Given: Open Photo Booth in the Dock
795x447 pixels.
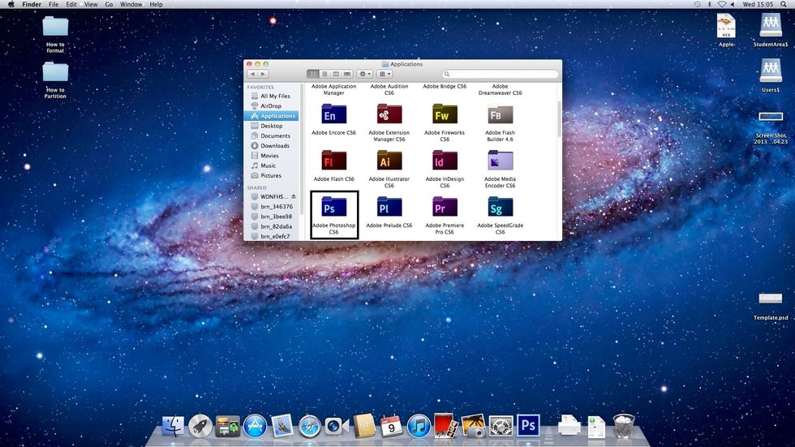Looking at the screenshot, I should pos(446,426).
